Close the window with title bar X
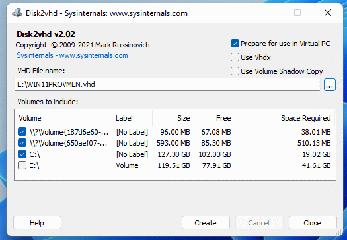Viewport: 347px width, 240px height. [328, 13]
